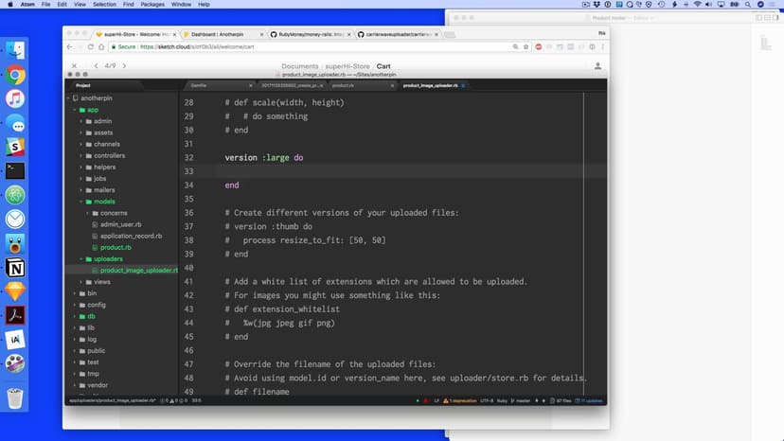Viewport: 784px width, 441px height.
Task: Open the Terminal dock icon
Action: (x=15, y=171)
